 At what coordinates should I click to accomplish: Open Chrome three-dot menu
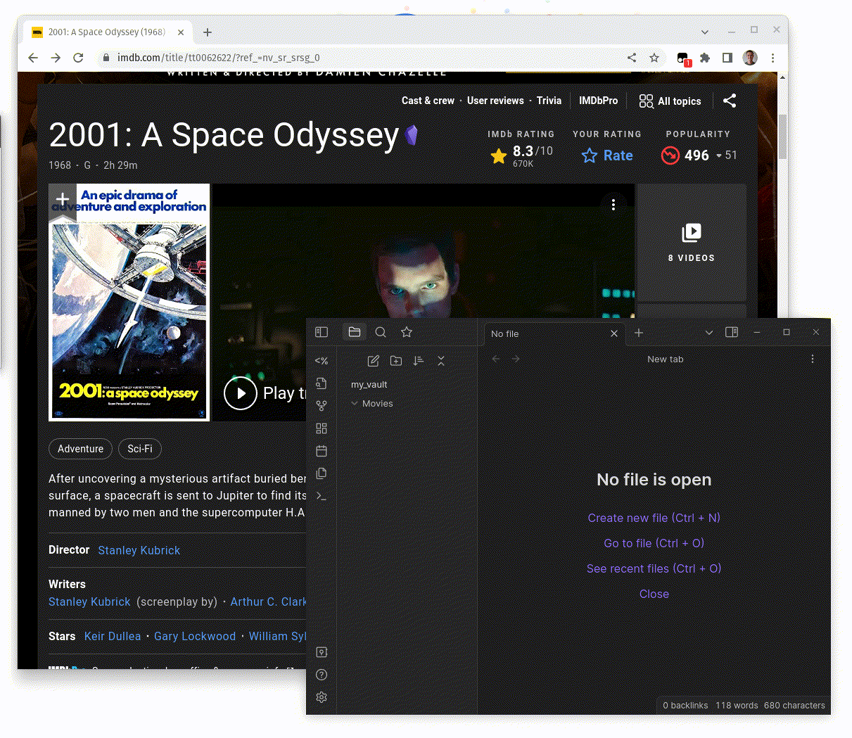772,58
